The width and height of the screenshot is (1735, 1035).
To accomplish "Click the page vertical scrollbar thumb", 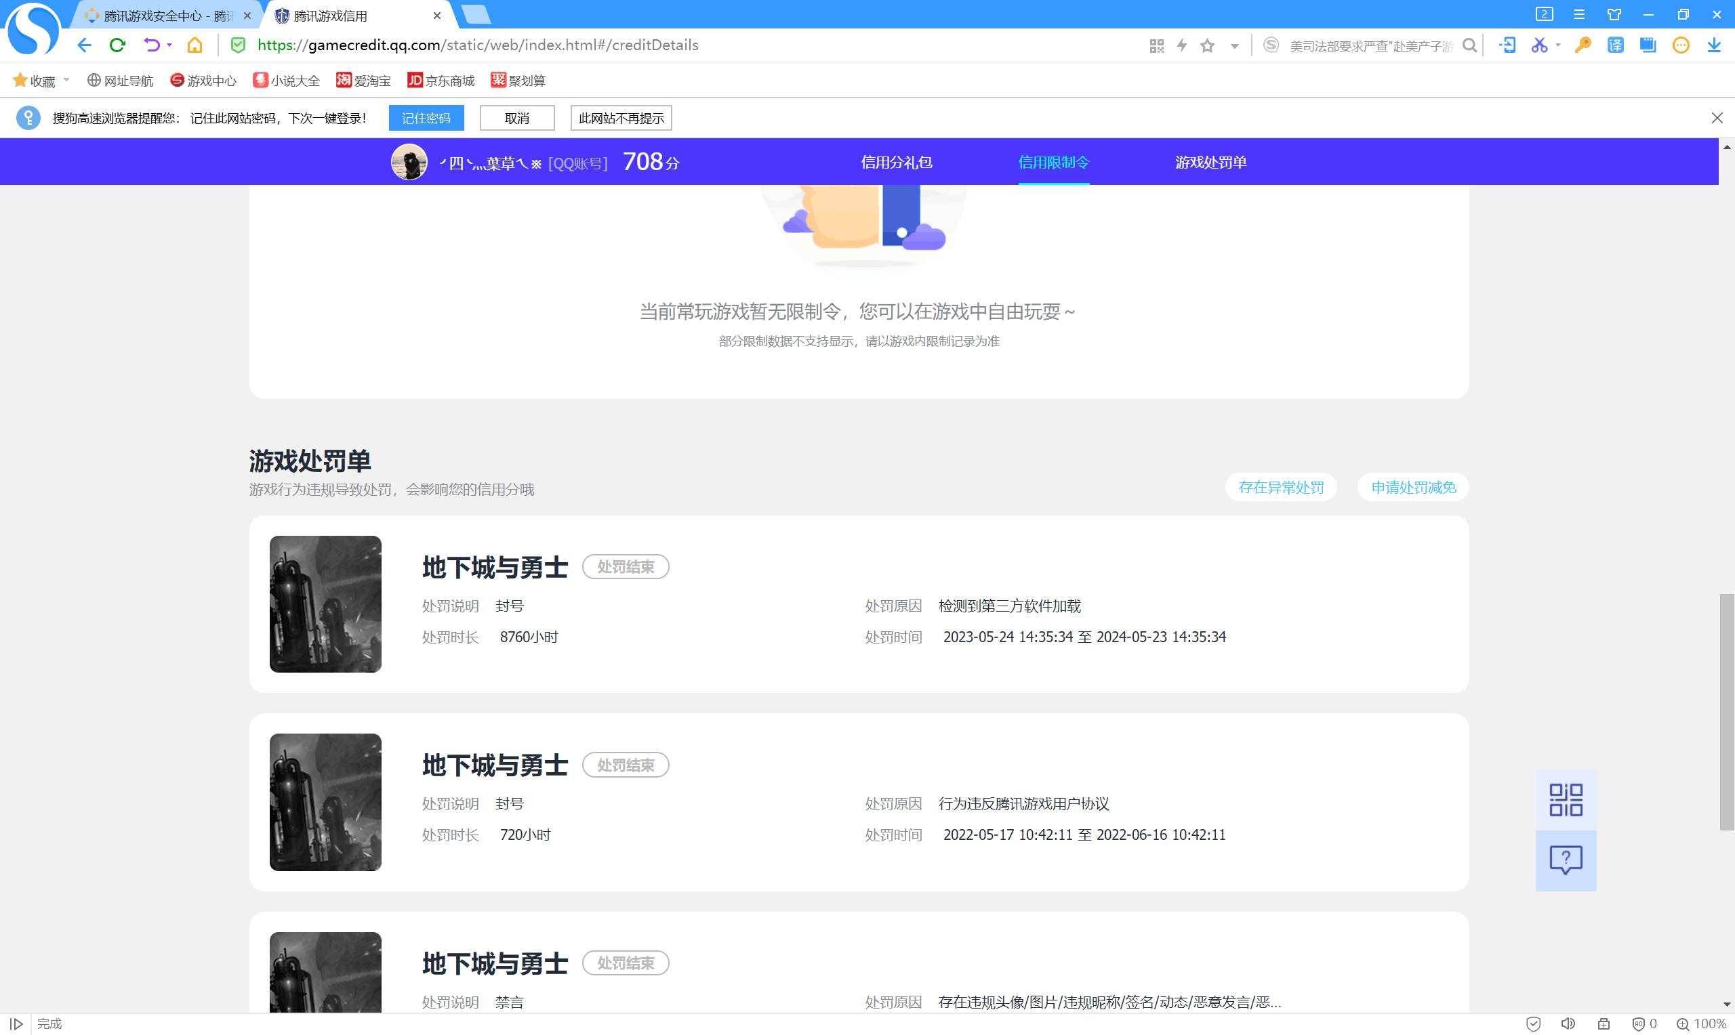I will 1727,711.
